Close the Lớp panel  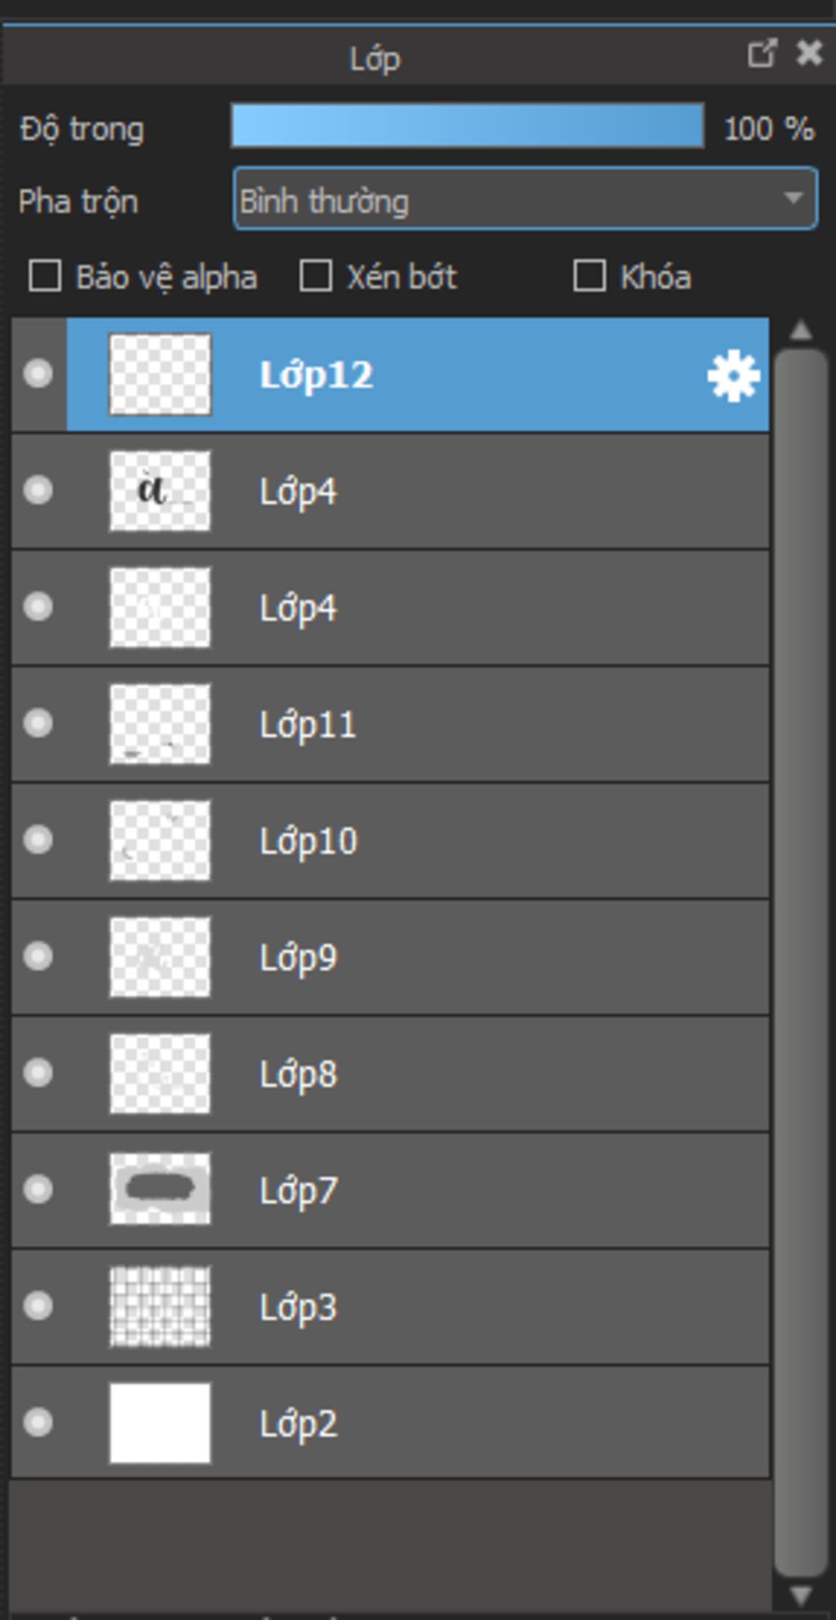click(809, 54)
